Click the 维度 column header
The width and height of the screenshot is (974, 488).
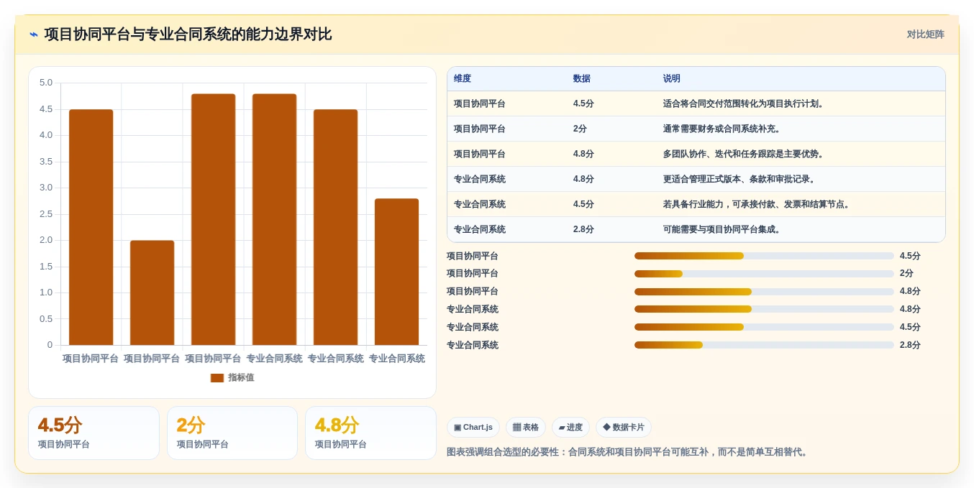click(463, 79)
